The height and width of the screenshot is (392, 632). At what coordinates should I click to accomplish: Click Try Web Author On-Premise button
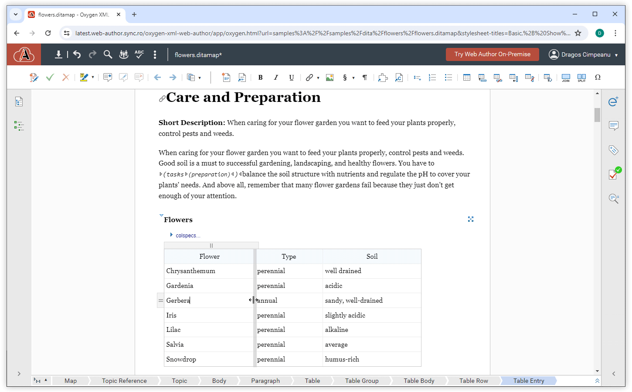pos(492,54)
